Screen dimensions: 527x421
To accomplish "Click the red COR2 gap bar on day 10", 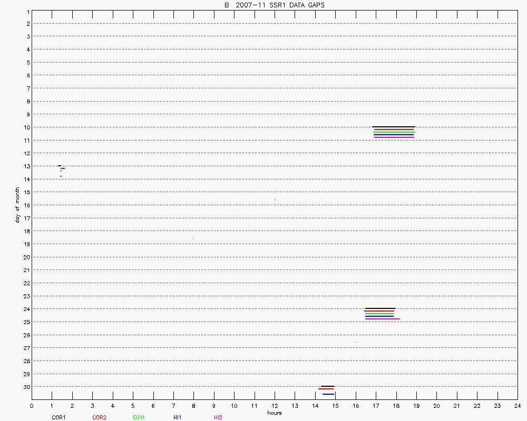I will (x=394, y=129).
